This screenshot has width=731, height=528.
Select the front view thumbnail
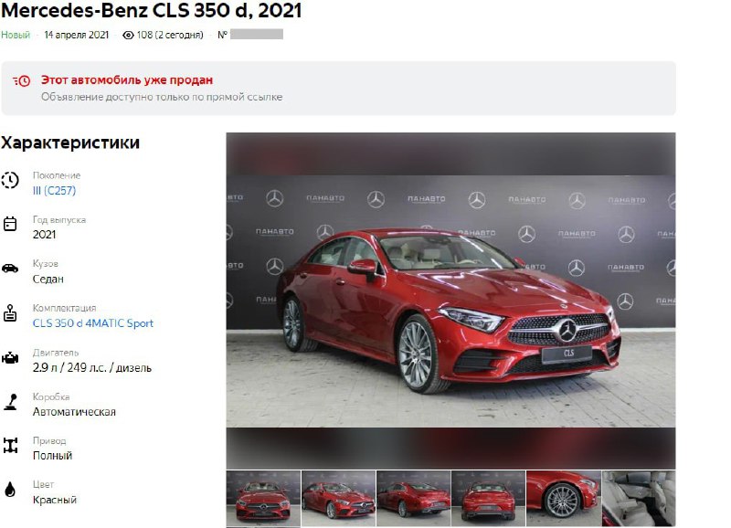(x=263, y=498)
